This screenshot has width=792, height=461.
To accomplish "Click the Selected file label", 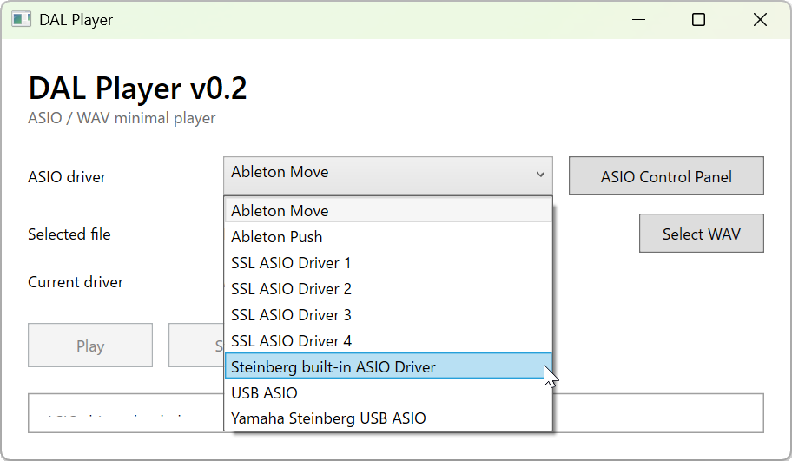I will pos(69,234).
